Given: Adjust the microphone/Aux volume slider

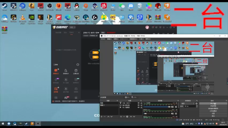Looking at the screenshot, I should [157, 113].
